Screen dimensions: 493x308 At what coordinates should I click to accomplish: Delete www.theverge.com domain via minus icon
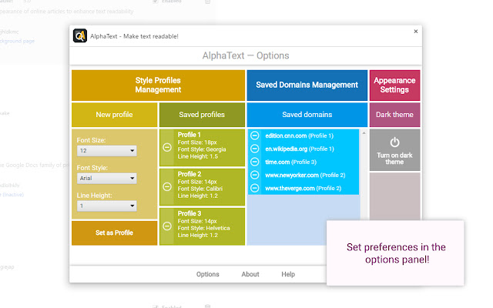pyautogui.click(x=255, y=188)
